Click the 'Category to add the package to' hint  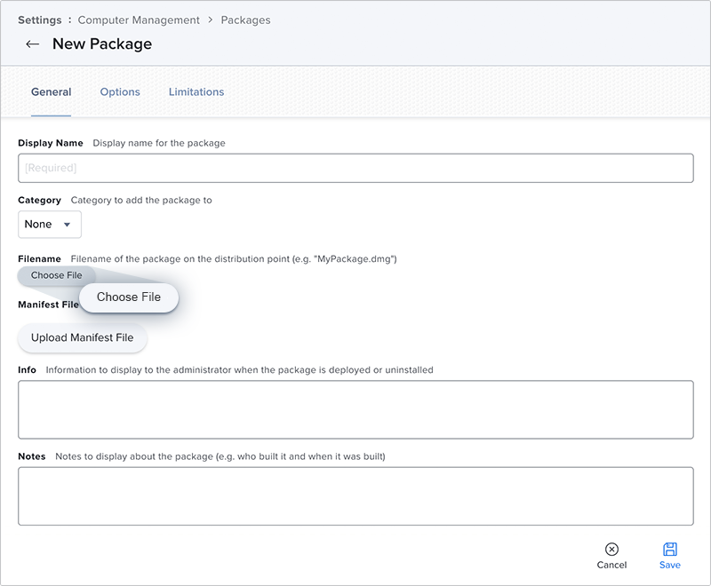(x=141, y=200)
